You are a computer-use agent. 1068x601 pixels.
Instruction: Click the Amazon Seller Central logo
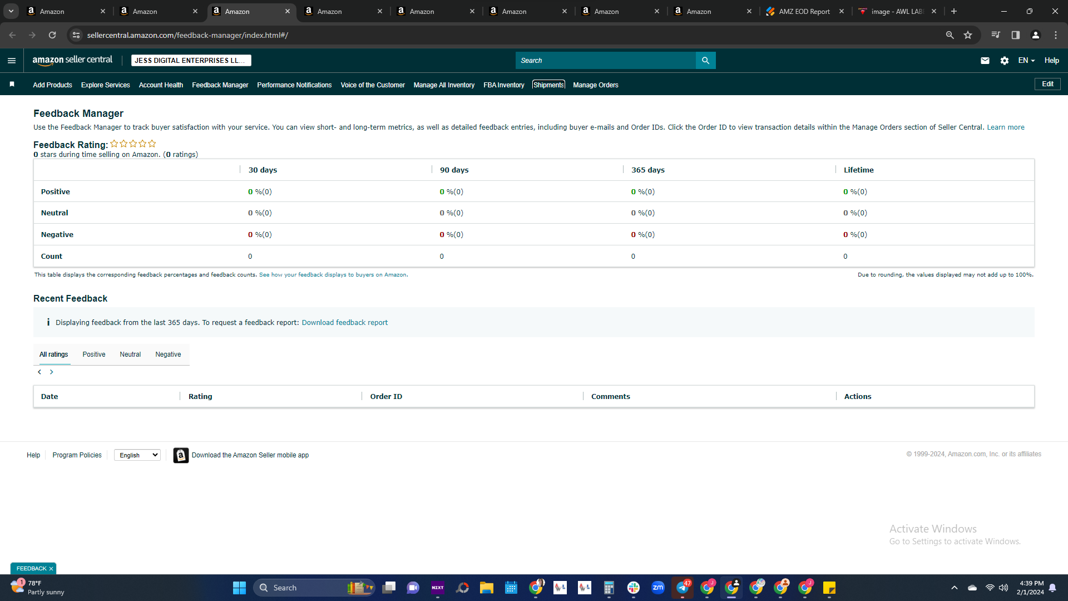click(72, 60)
